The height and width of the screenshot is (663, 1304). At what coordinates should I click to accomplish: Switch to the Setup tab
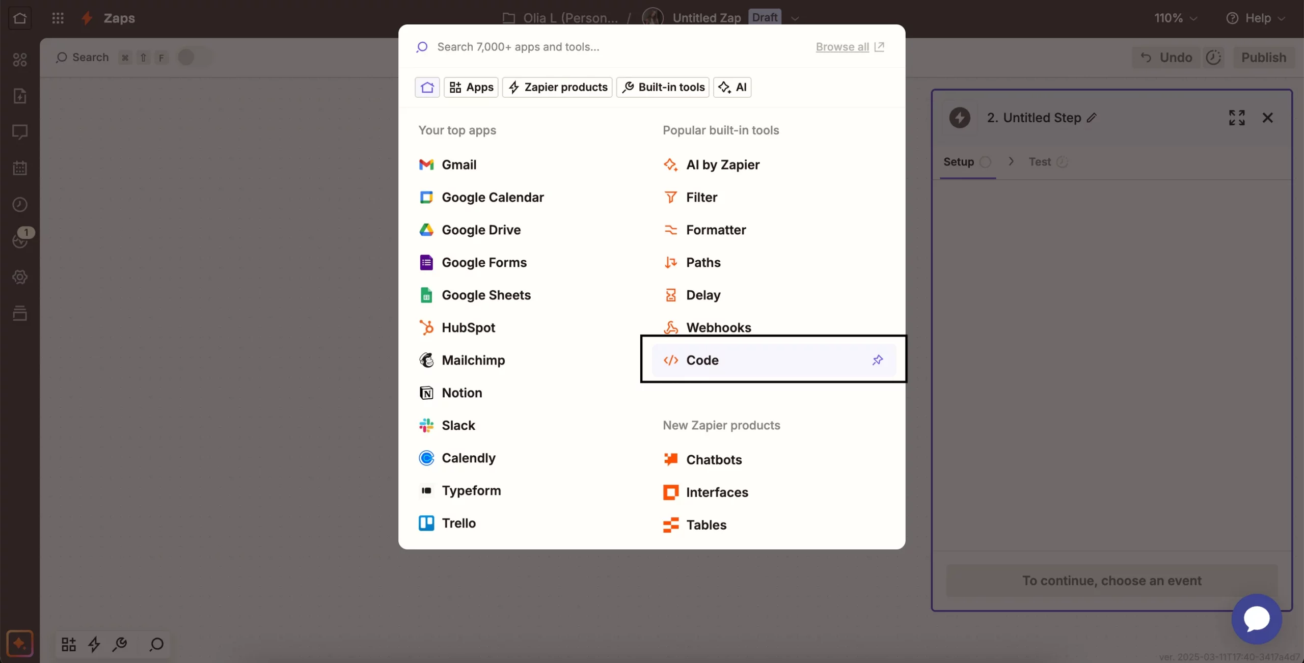967,162
